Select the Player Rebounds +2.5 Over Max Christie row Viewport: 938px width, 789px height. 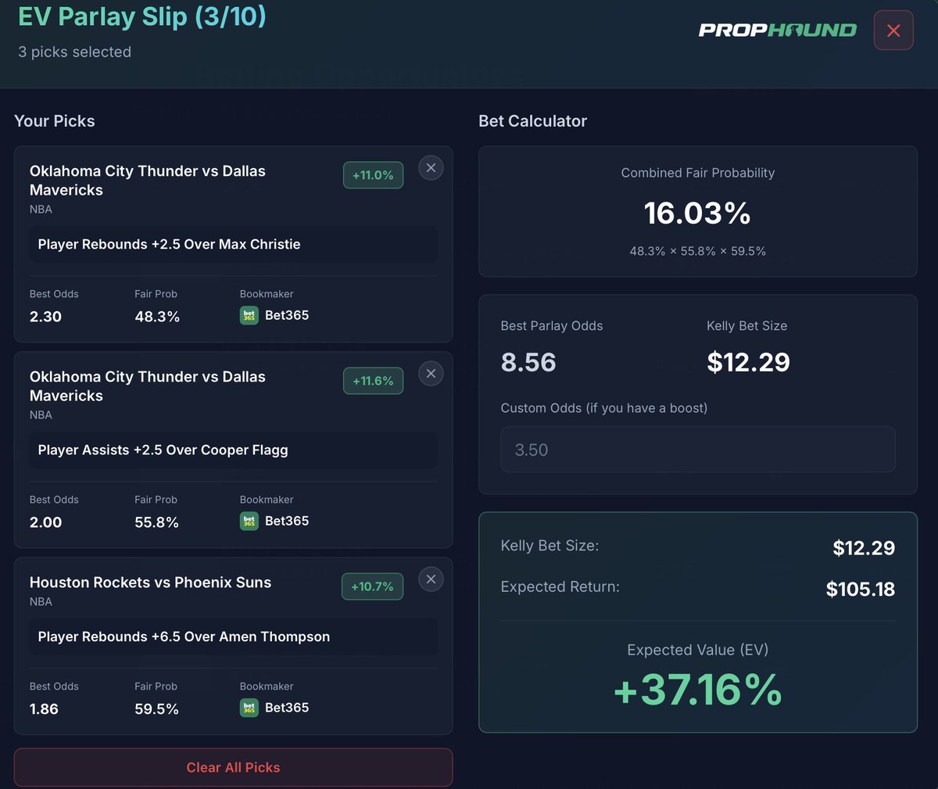(x=233, y=244)
